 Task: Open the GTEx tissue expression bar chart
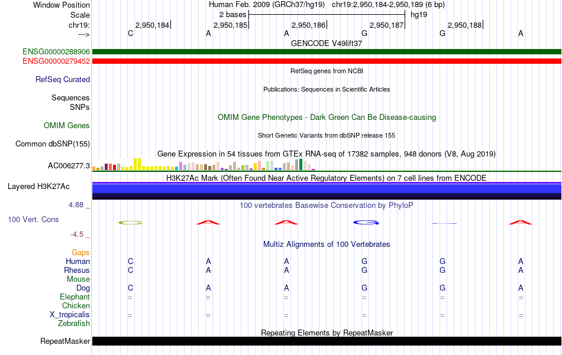coord(204,164)
